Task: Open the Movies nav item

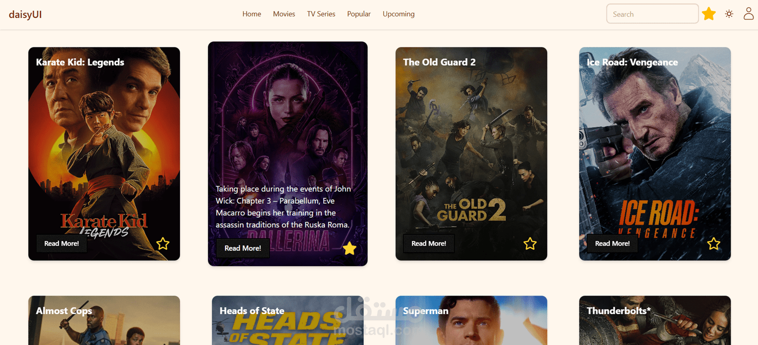Action: pyautogui.click(x=284, y=14)
